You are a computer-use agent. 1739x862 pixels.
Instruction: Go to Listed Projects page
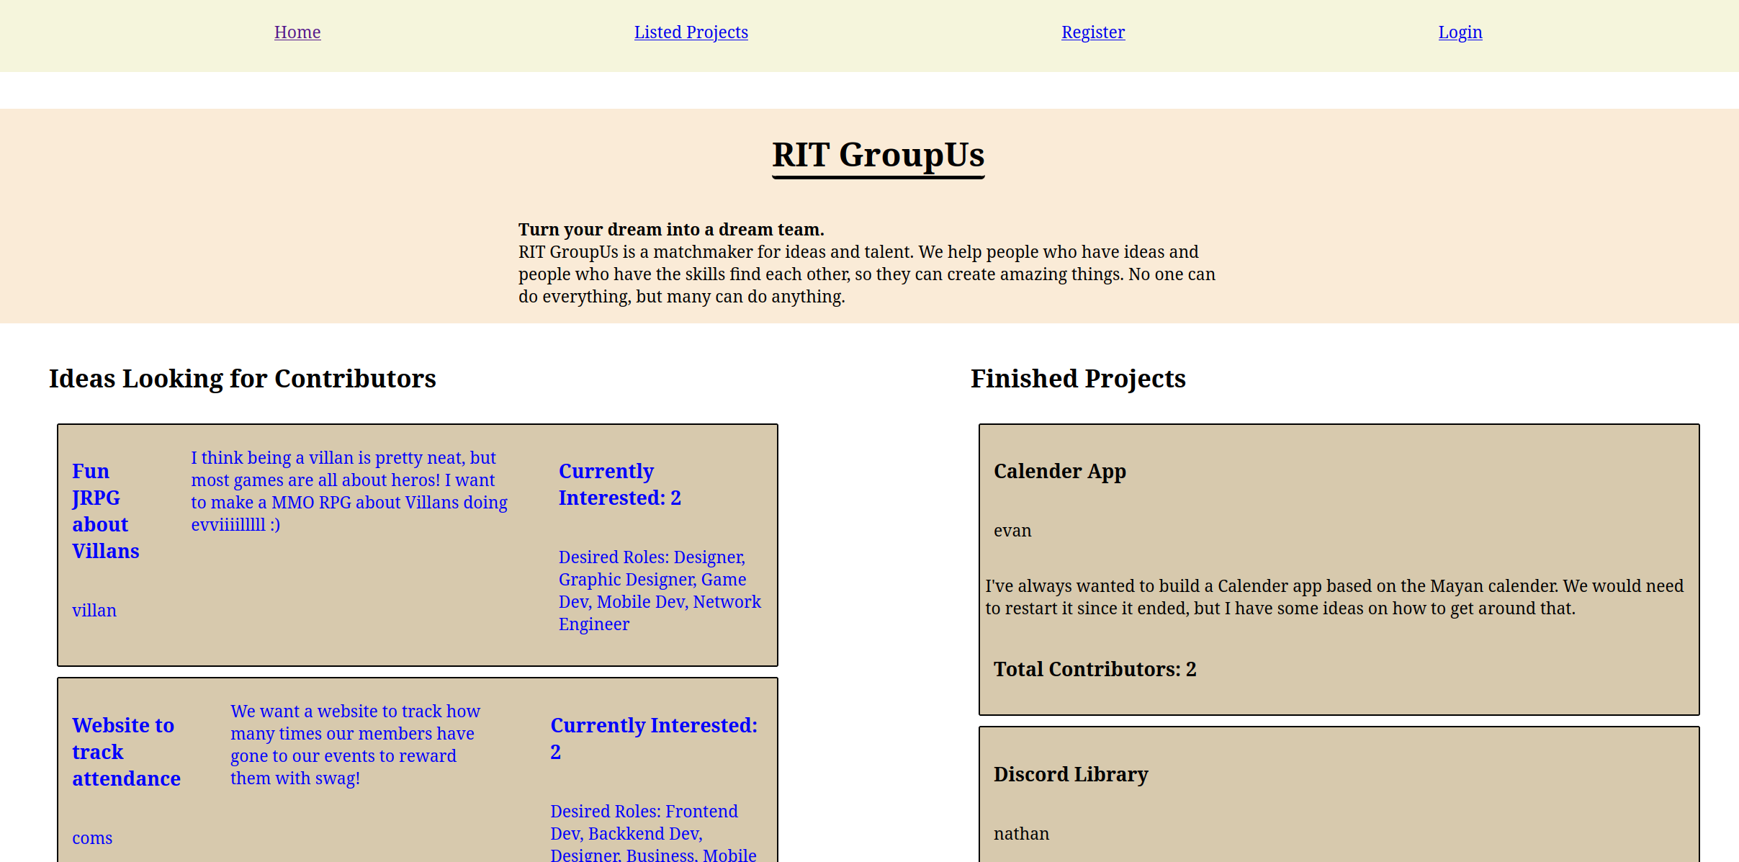click(691, 32)
